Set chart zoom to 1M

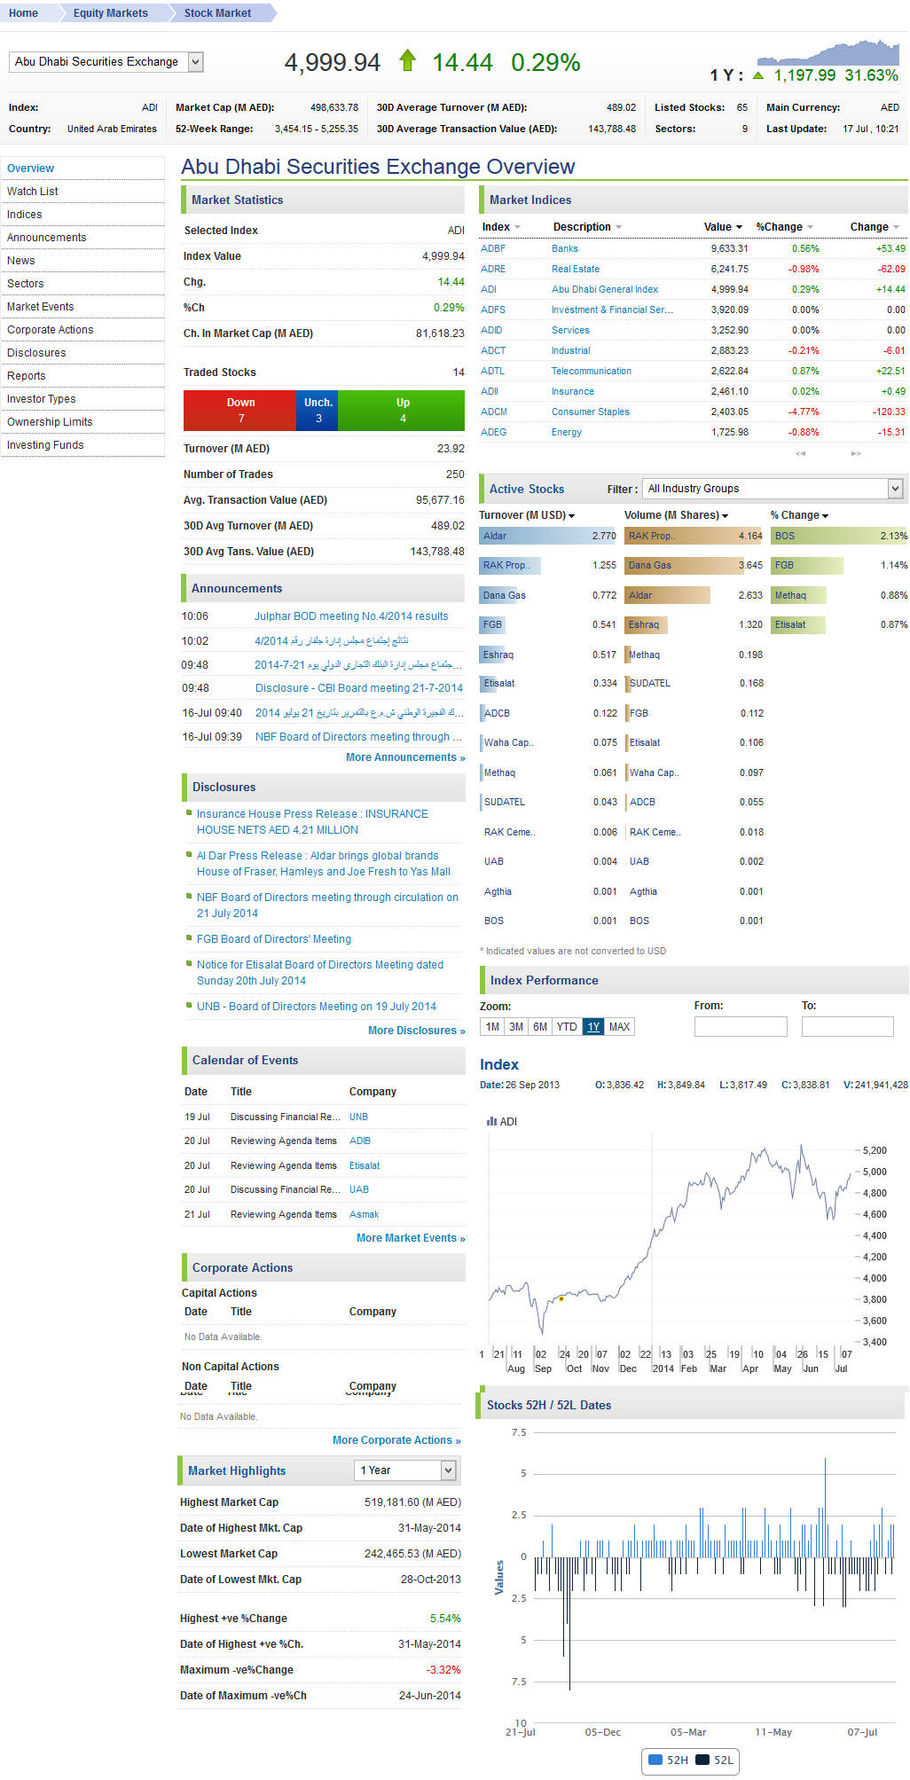(492, 1027)
